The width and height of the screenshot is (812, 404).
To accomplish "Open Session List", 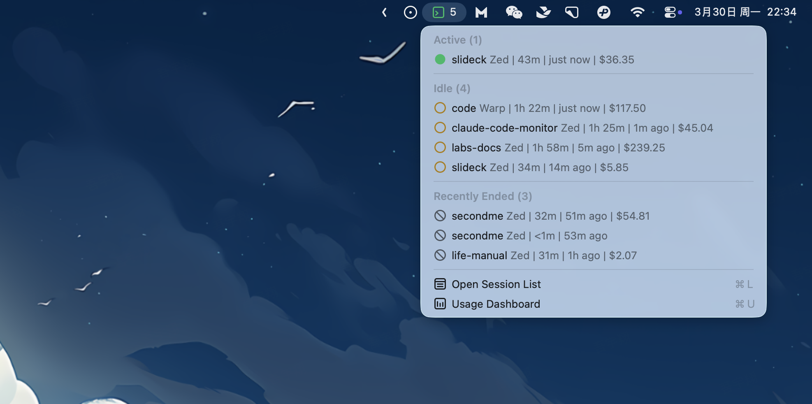I will coord(496,284).
